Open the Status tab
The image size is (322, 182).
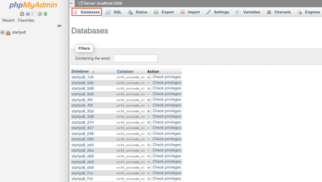coord(138,12)
